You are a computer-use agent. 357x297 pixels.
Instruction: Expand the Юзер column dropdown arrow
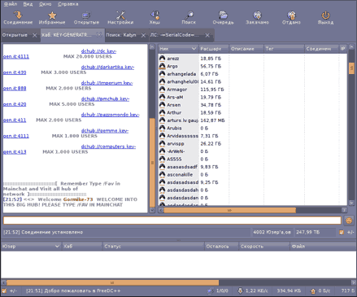pyautogui.click(x=57, y=247)
